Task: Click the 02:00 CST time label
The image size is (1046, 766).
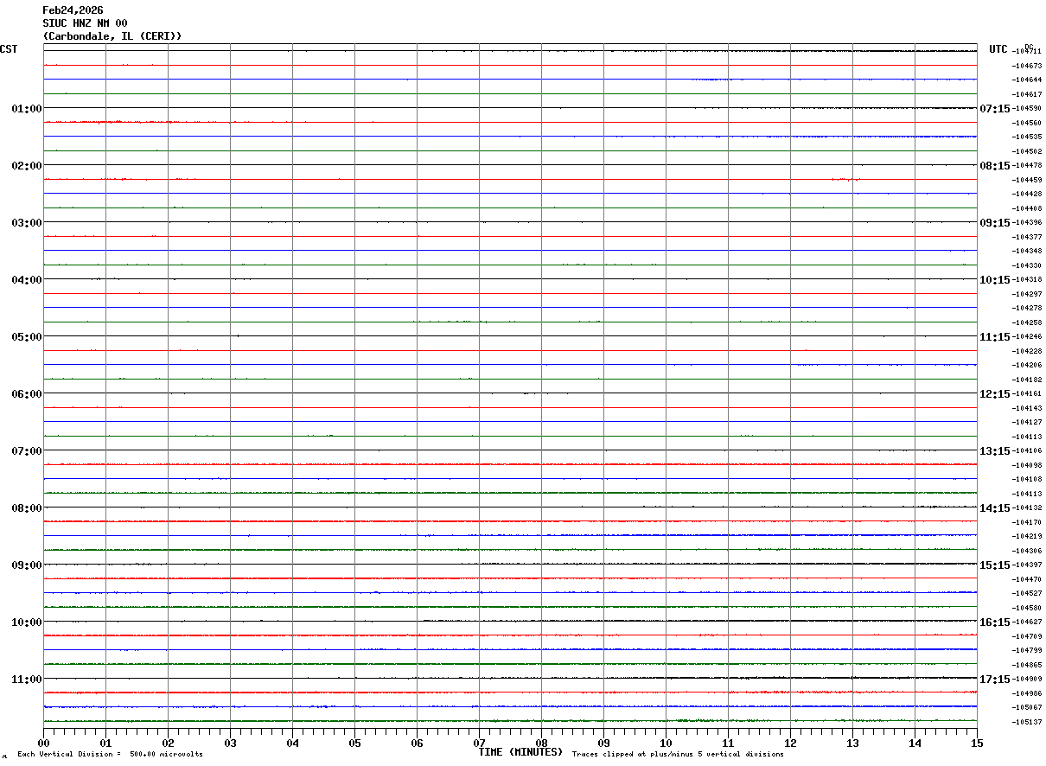Action: pos(27,166)
